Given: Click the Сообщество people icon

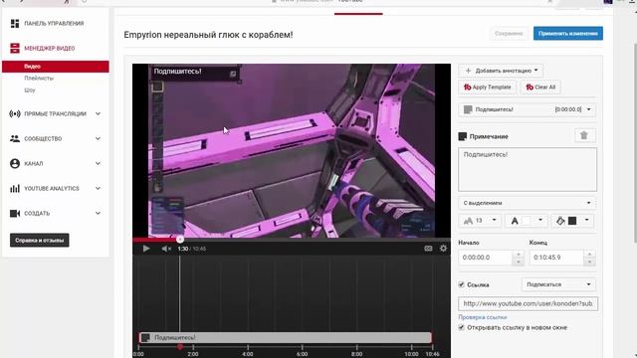Looking at the screenshot, I should click(x=15, y=139).
